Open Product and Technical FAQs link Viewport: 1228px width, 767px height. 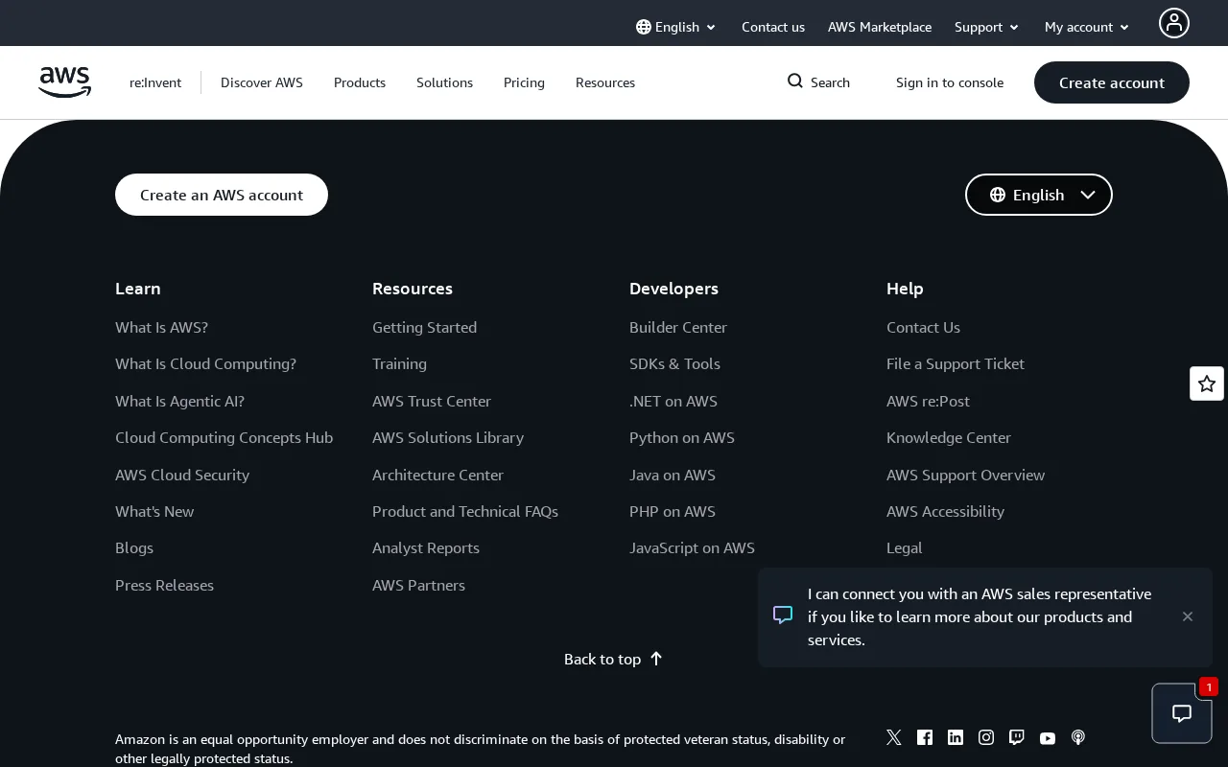click(x=465, y=511)
